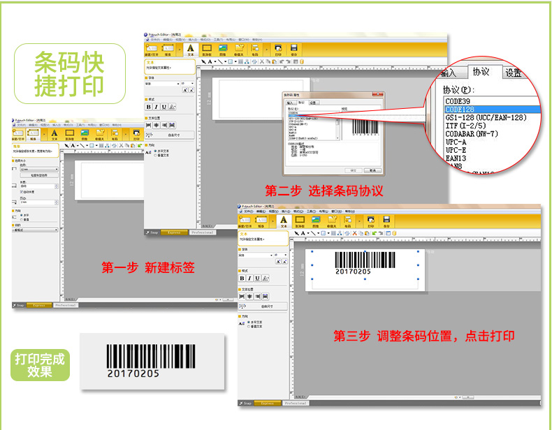Select vertical orientation radio in paper settings window
Image resolution: width=552 pixels, height=430 pixels.
pos(22,219)
